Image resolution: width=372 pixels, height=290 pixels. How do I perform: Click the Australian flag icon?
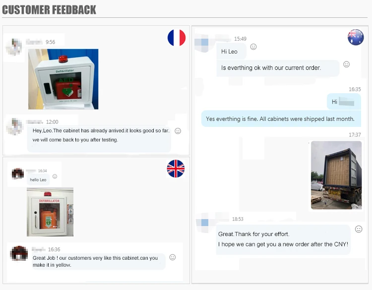click(356, 37)
